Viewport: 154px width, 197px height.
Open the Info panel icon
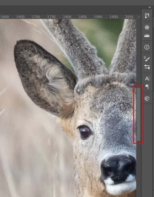tap(147, 47)
